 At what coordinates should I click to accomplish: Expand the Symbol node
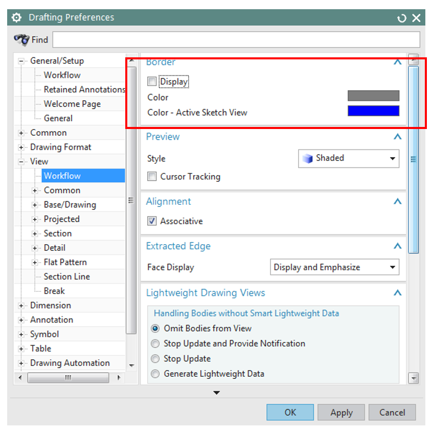click(x=21, y=334)
